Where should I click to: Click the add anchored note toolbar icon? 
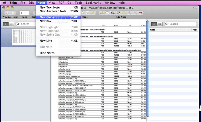[x=108, y=13]
